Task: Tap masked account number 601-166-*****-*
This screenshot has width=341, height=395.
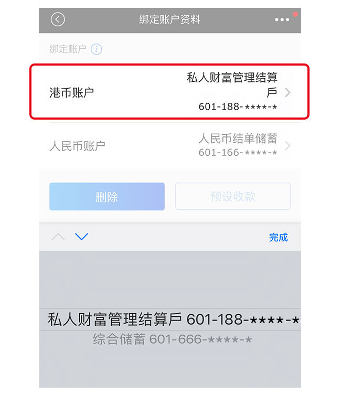Action: [238, 153]
